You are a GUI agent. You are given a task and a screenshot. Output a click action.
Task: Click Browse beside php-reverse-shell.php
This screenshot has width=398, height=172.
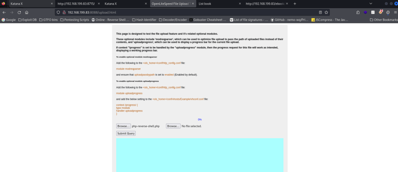pos(123,126)
